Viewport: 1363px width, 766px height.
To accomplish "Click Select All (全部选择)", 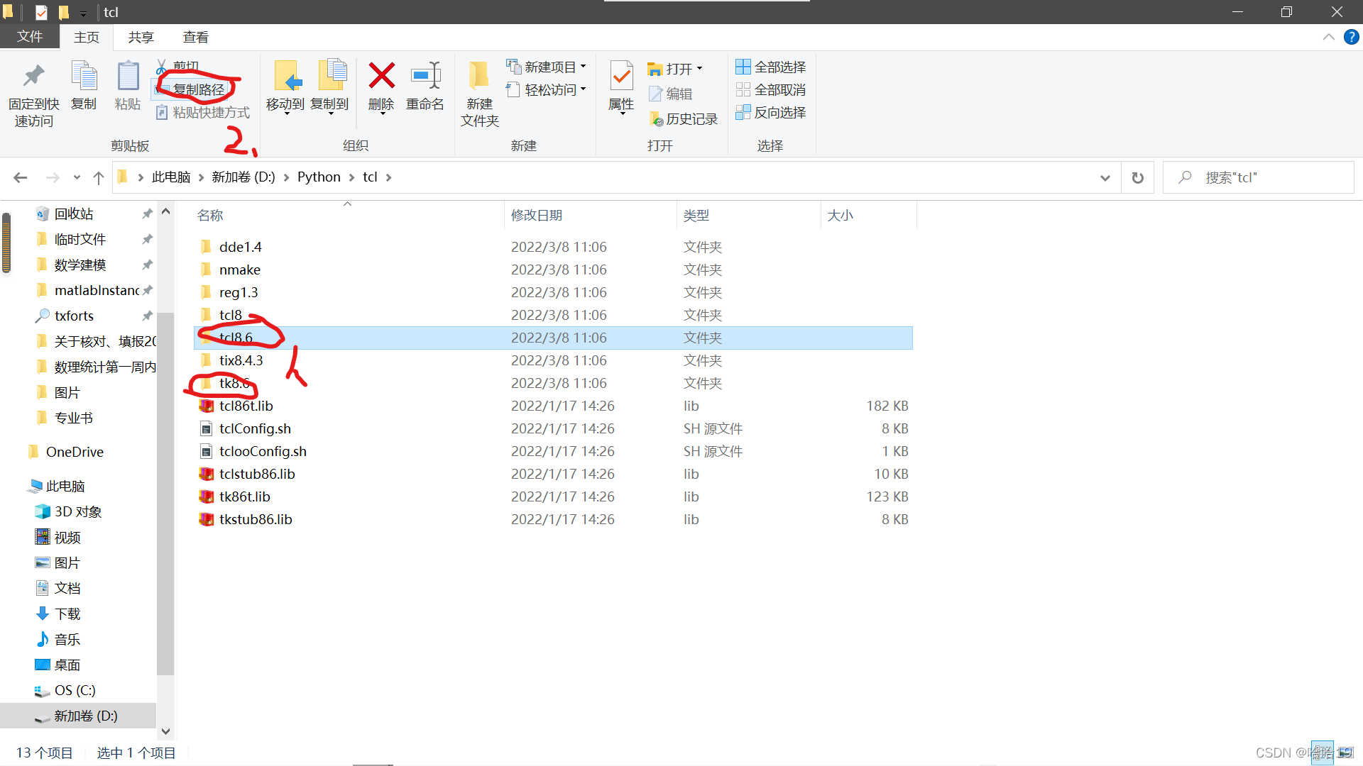I will click(x=771, y=67).
